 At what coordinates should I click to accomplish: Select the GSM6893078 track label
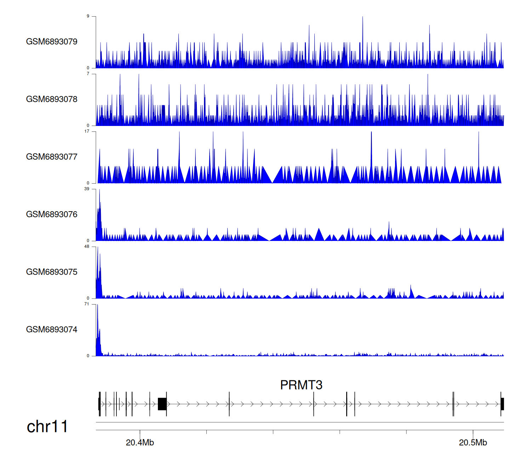pyautogui.click(x=52, y=99)
